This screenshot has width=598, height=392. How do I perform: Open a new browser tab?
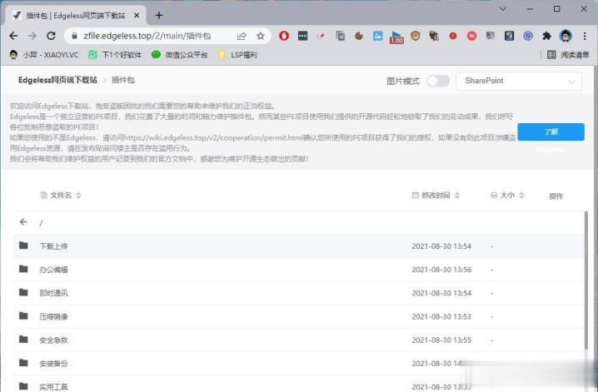tap(159, 15)
